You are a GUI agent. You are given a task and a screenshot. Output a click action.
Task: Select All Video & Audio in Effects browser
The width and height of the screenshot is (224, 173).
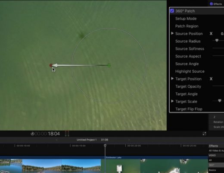pos(216,151)
